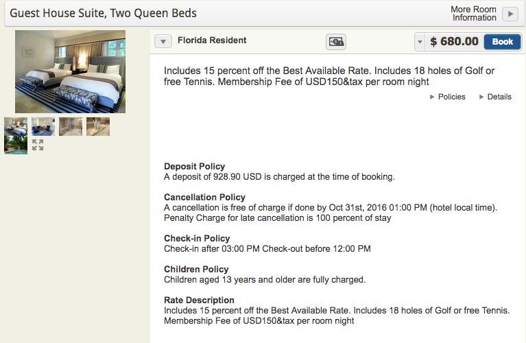
Task: Click the $680.00 price amount
Action: (x=454, y=42)
